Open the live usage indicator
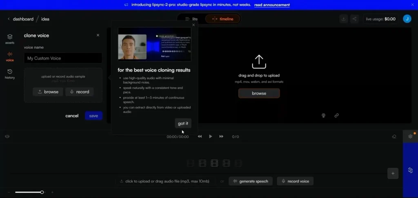Viewport: 418px width, 198px height. pos(381,19)
